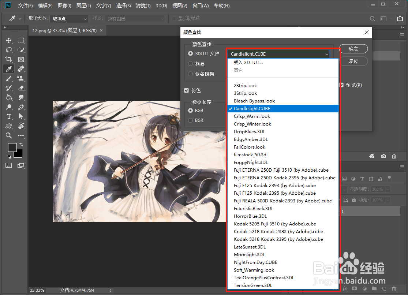Expand the status bar info arrow

tap(111, 290)
